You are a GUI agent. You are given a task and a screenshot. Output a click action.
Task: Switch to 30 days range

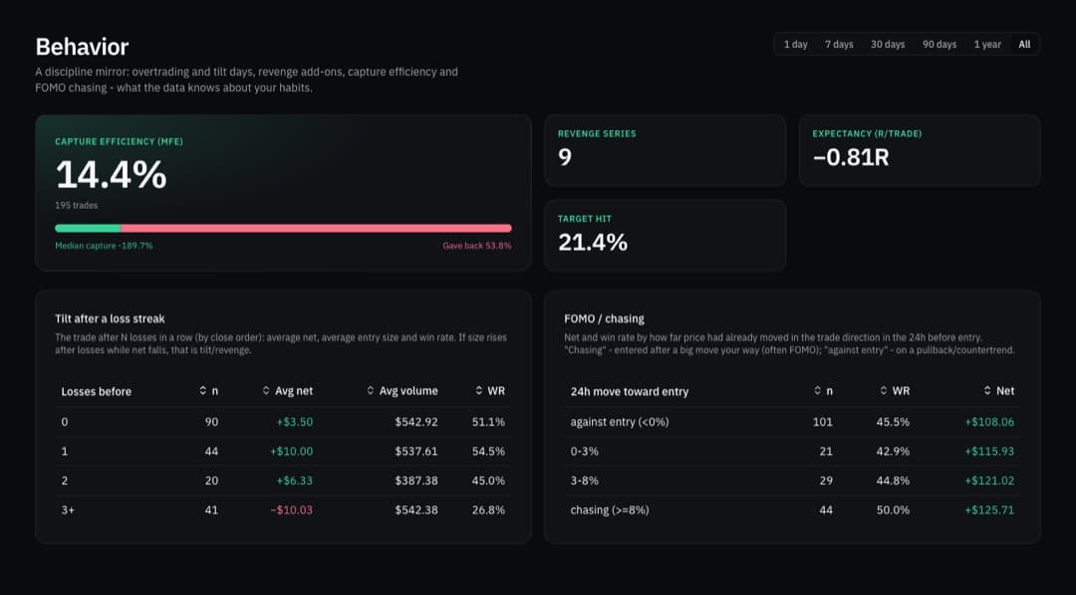click(x=888, y=44)
